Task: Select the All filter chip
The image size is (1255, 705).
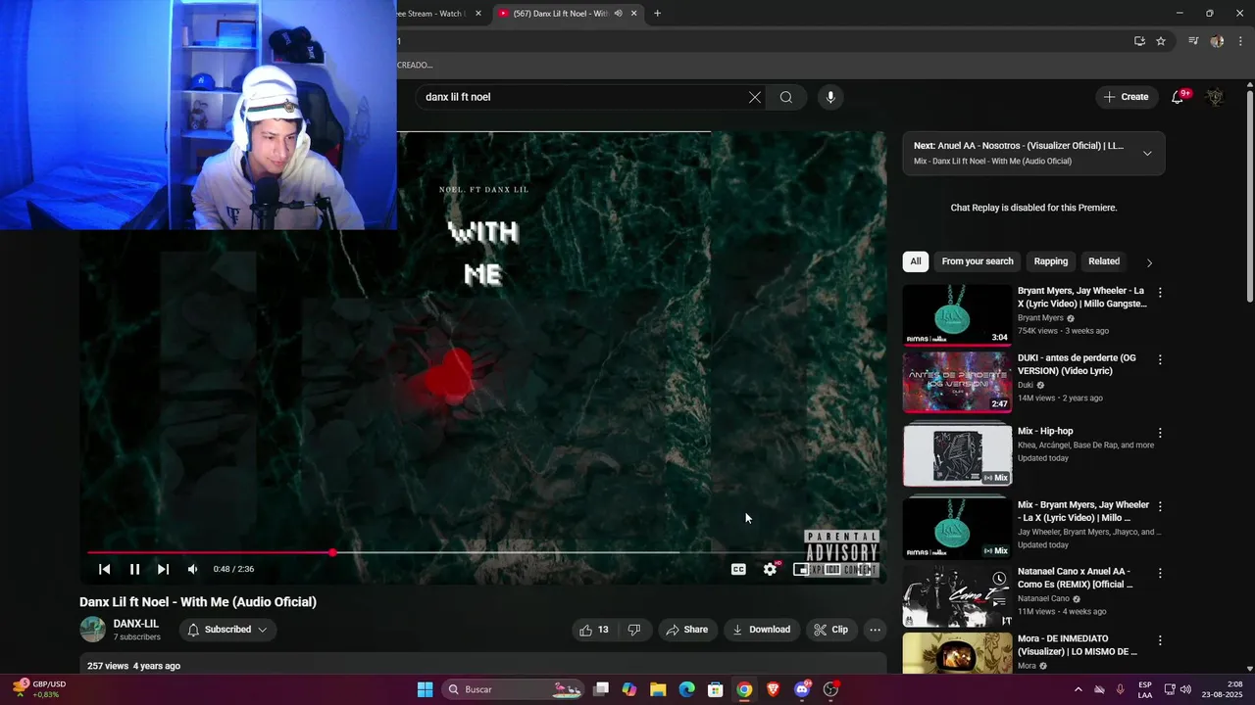Action: pos(915,261)
